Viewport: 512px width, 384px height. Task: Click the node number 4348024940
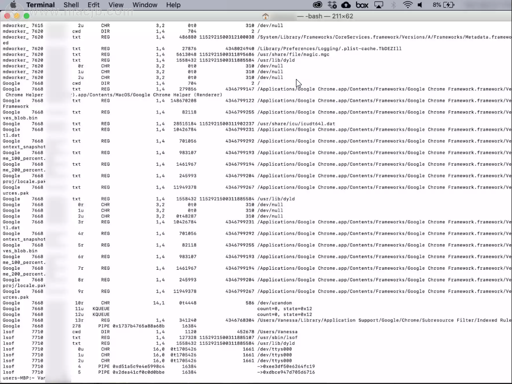click(x=240, y=48)
